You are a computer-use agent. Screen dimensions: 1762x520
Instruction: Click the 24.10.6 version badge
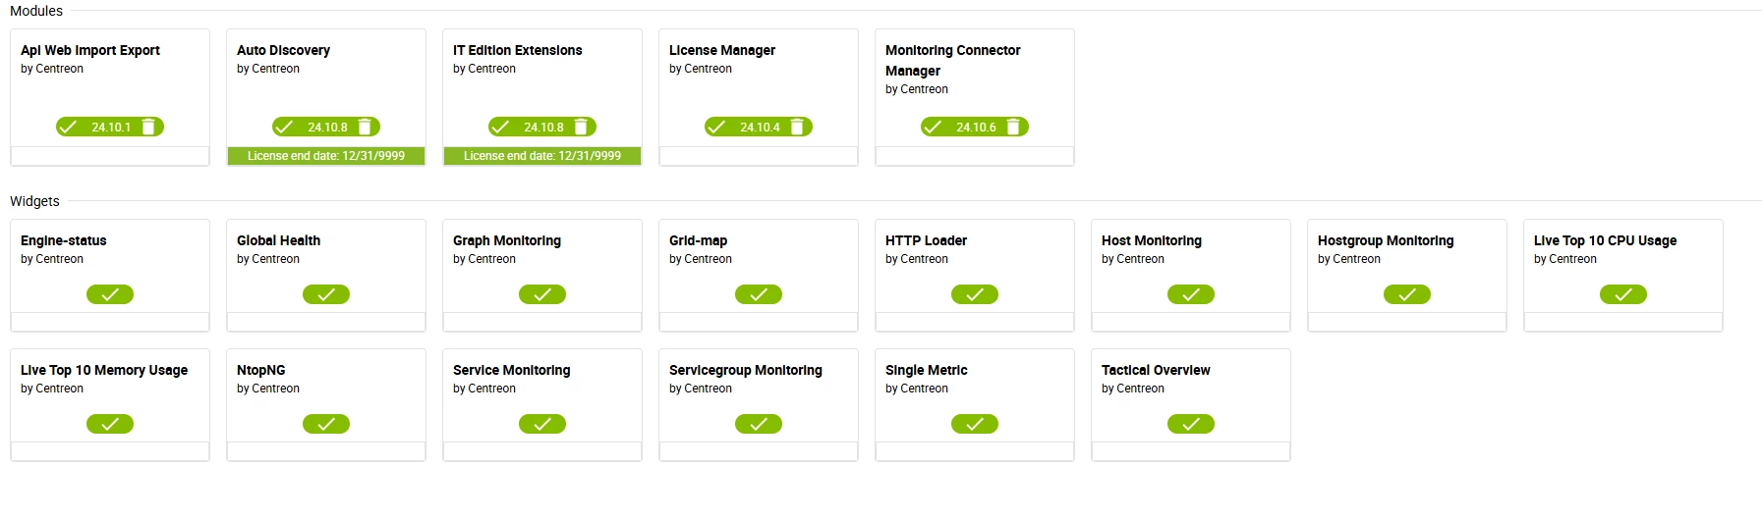click(976, 128)
